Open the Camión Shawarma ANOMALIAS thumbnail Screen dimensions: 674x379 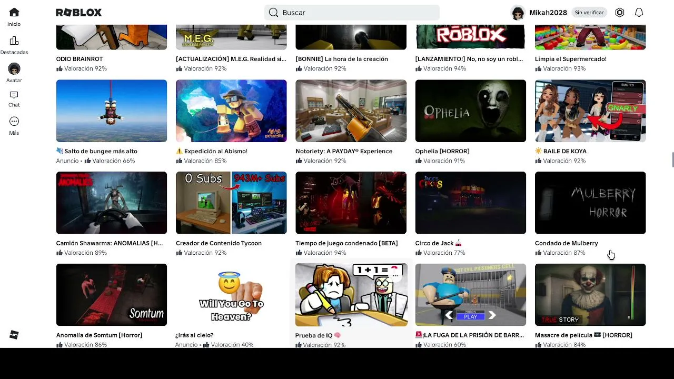coord(112,203)
